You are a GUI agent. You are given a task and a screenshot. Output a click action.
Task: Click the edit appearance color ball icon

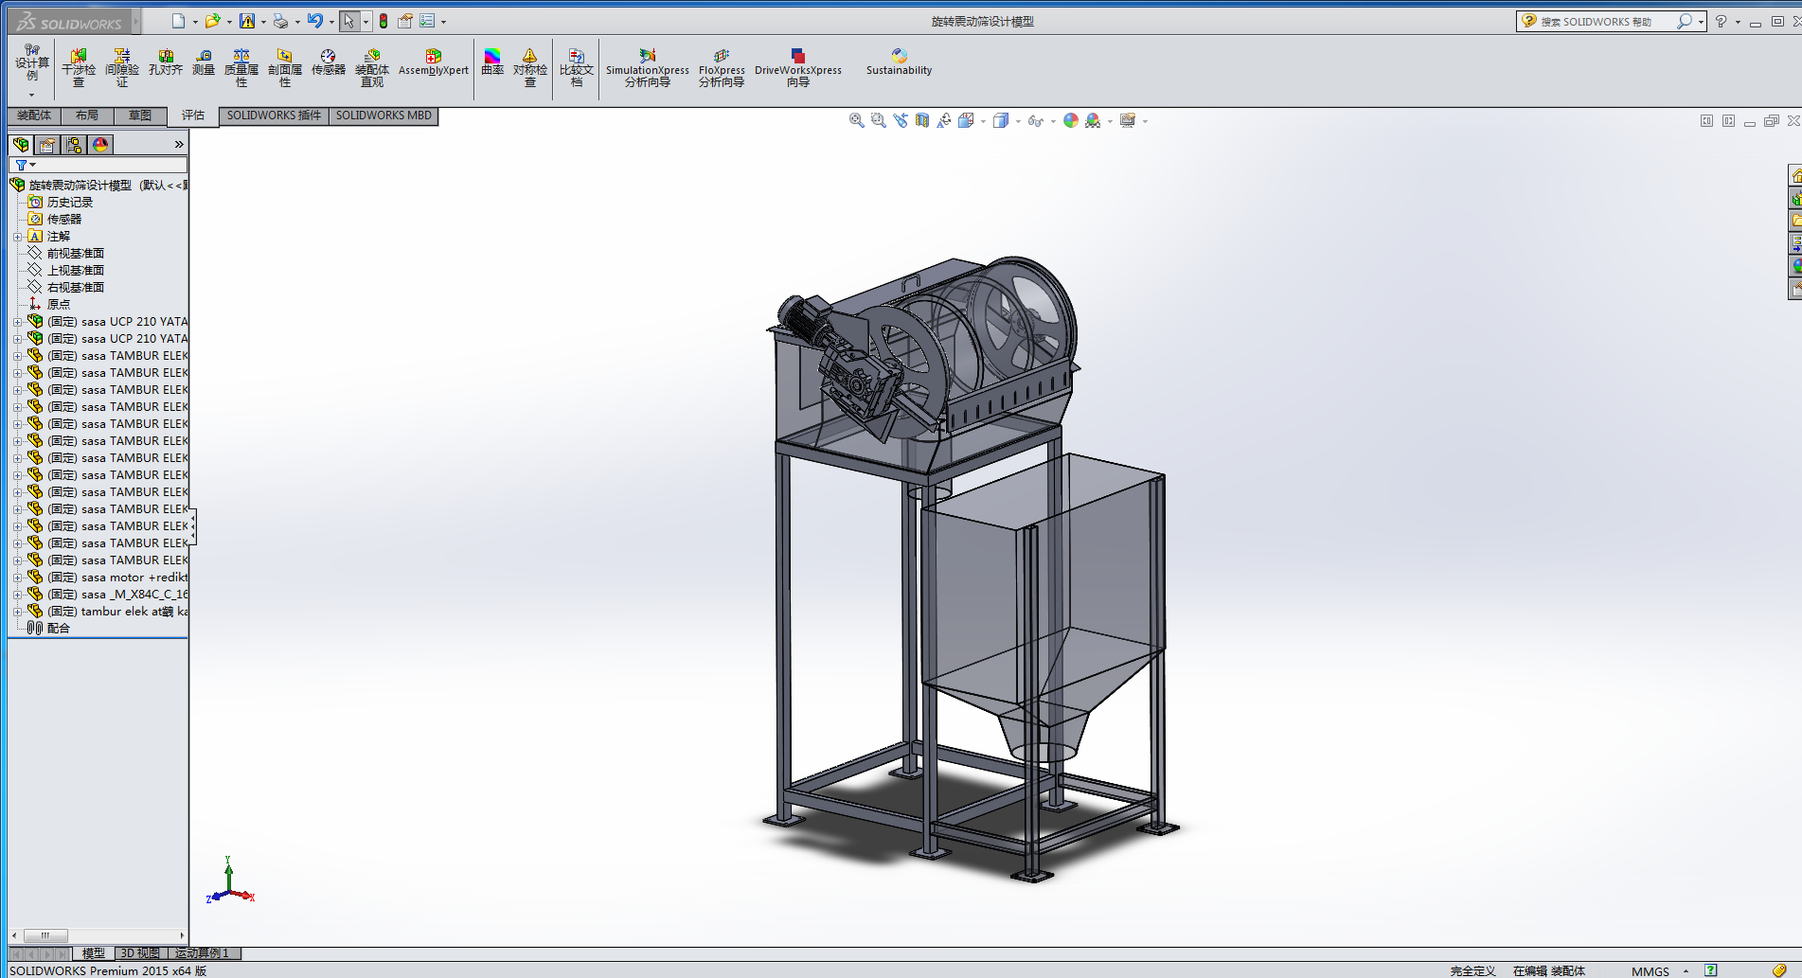click(1070, 120)
